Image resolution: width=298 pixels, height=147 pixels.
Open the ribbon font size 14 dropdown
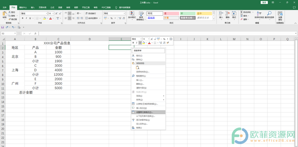(x=53, y=14)
